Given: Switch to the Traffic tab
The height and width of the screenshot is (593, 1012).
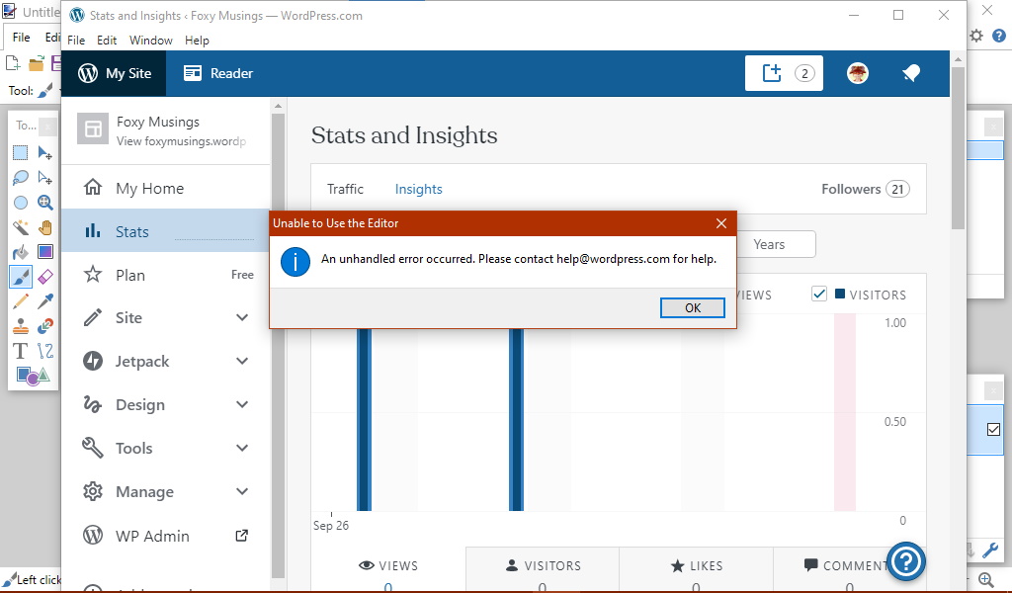Looking at the screenshot, I should [345, 189].
